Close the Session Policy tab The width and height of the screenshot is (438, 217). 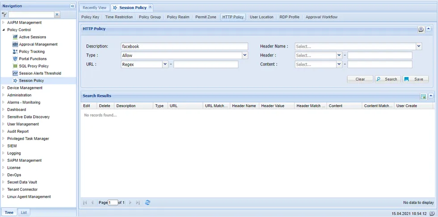150,7
